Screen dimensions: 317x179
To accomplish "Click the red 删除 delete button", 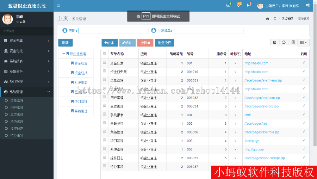I will click(145, 43).
